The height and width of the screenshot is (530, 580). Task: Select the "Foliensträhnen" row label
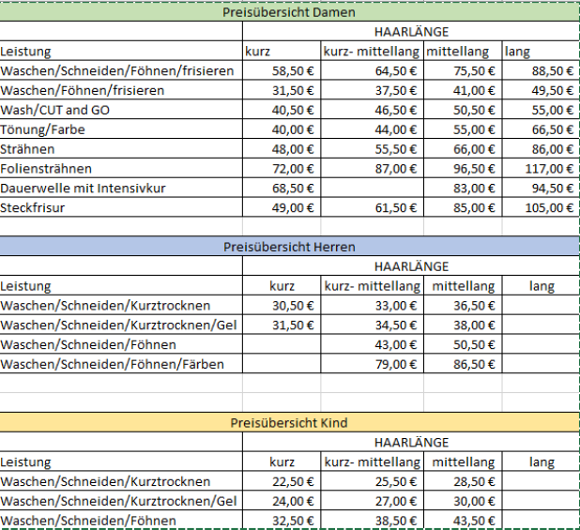click(x=47, y=169)
